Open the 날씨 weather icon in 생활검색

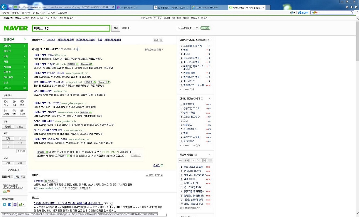click(6, 103)
